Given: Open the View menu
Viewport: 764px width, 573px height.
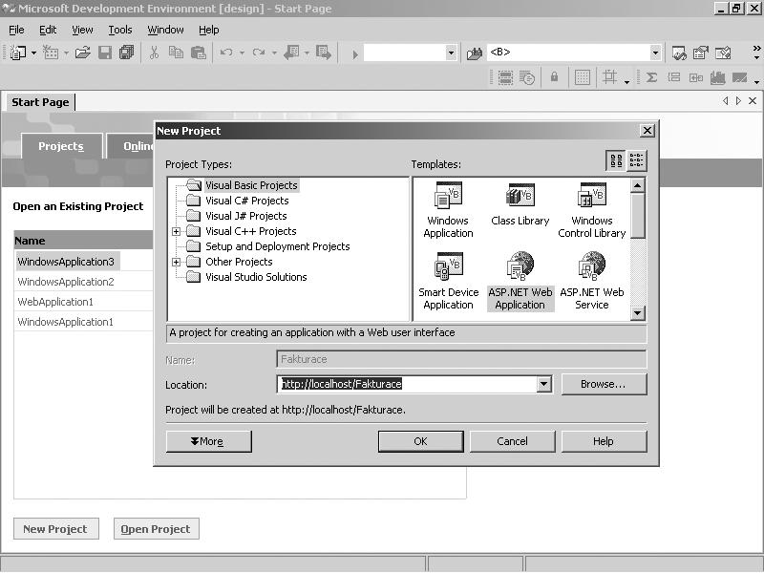Looking at the screenshot, I should pos(82,31).
